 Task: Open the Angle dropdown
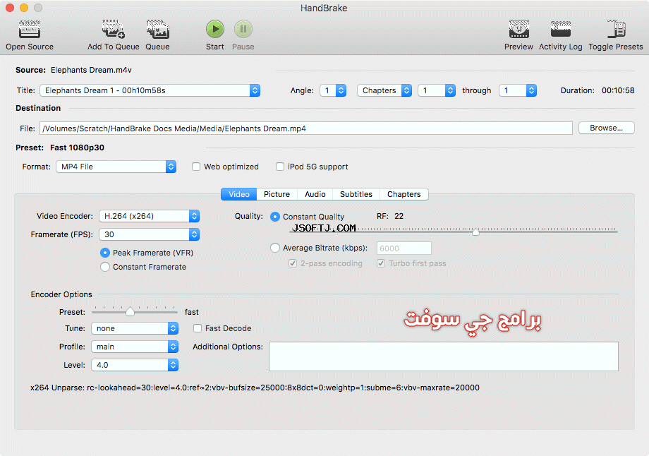point(333,90)
